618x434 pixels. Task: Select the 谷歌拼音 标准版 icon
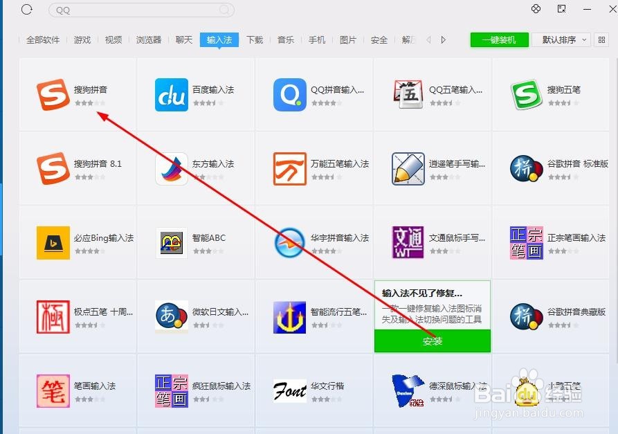tap(526, 169)
